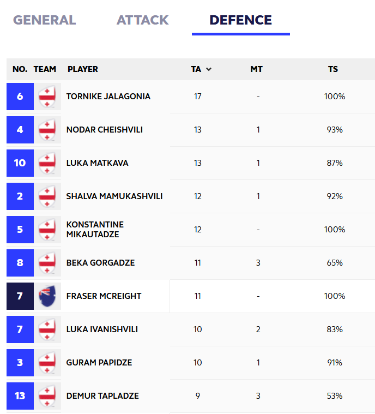Toggle TA column sort arrow
Screen dimensions: 375x414
point(209,69)
